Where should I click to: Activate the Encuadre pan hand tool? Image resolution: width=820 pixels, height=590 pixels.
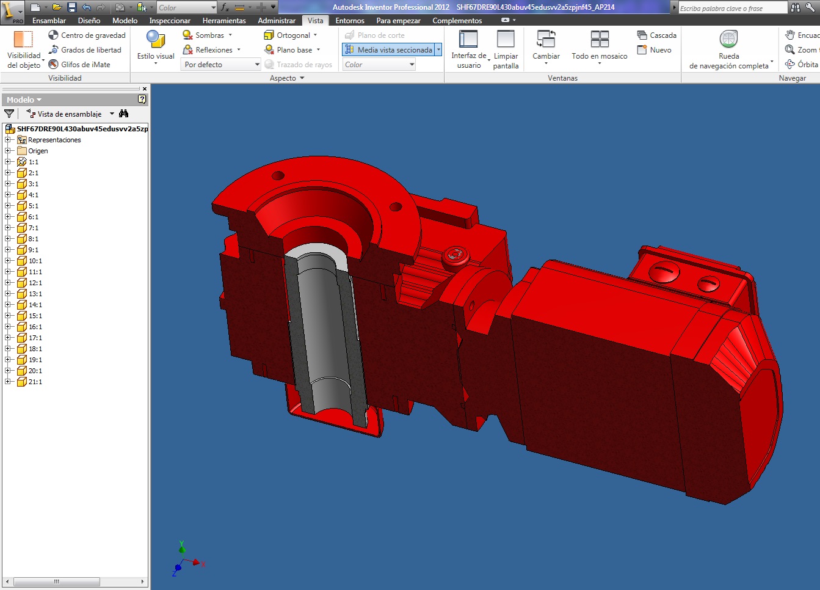790,35
